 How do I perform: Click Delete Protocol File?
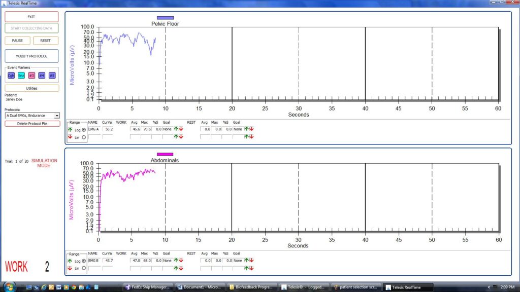pos(32,123)
